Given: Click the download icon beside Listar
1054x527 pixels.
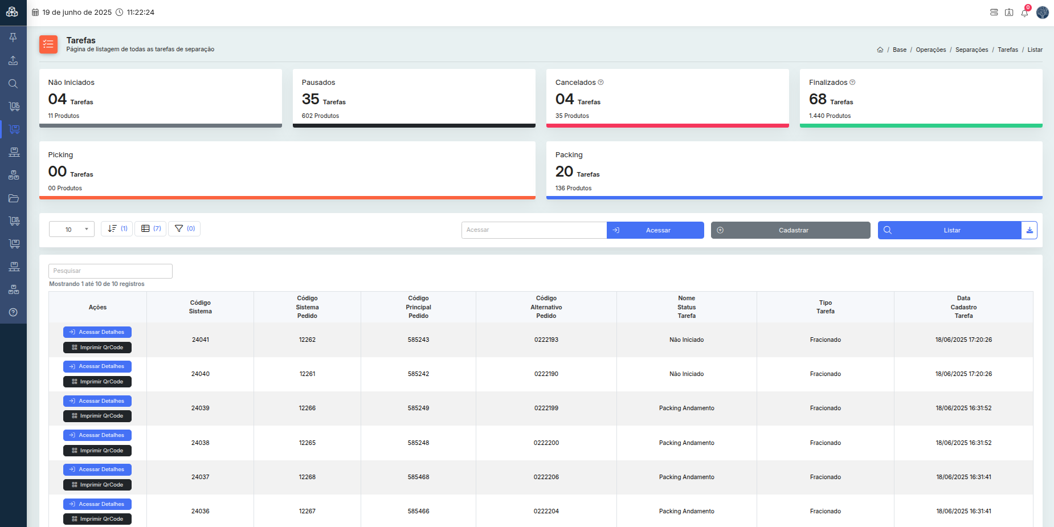Looking at the screenshot, I should (x=1029, y=230).
